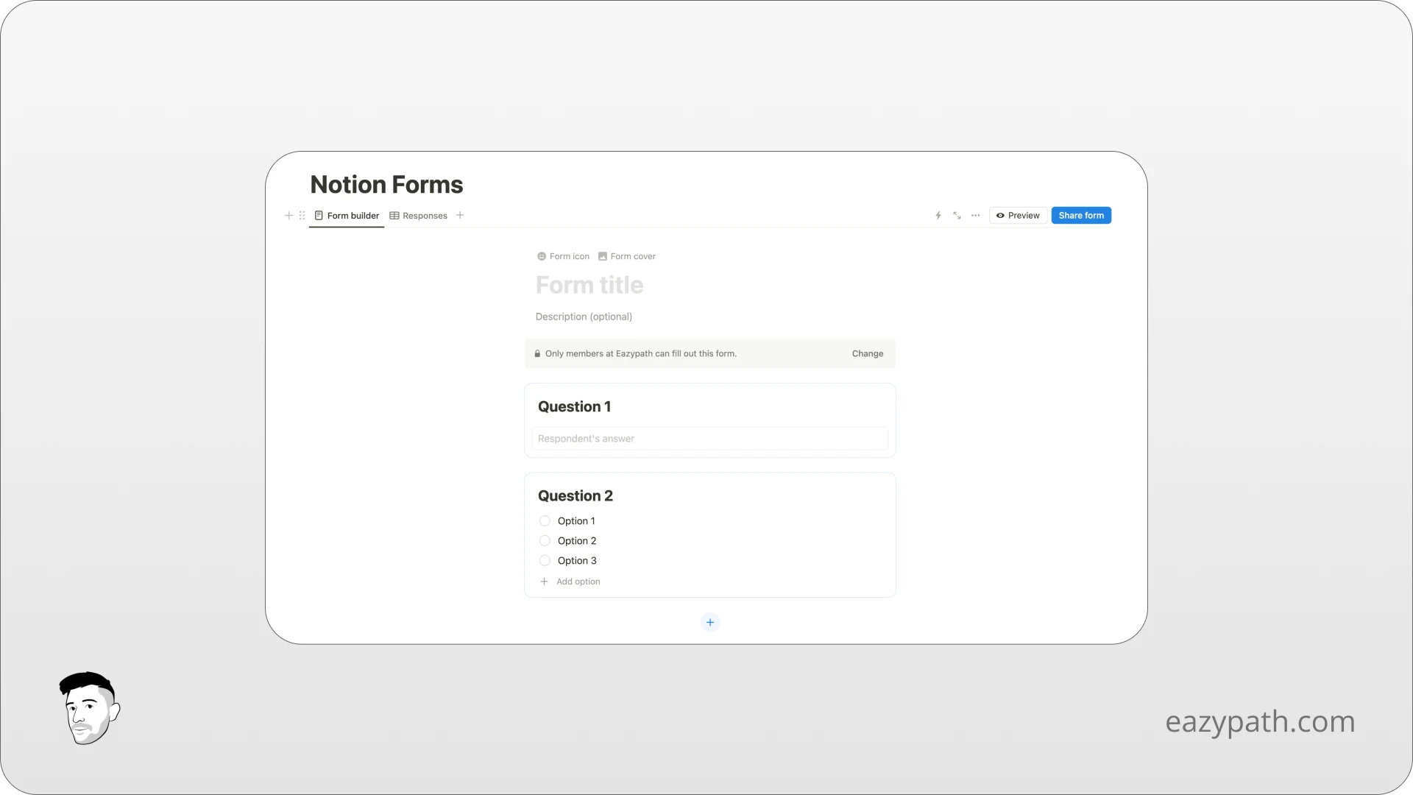Viewport: 1413px width, 795px height.
Task: Click the Share form button
Action: click(x=1081, y=215)
